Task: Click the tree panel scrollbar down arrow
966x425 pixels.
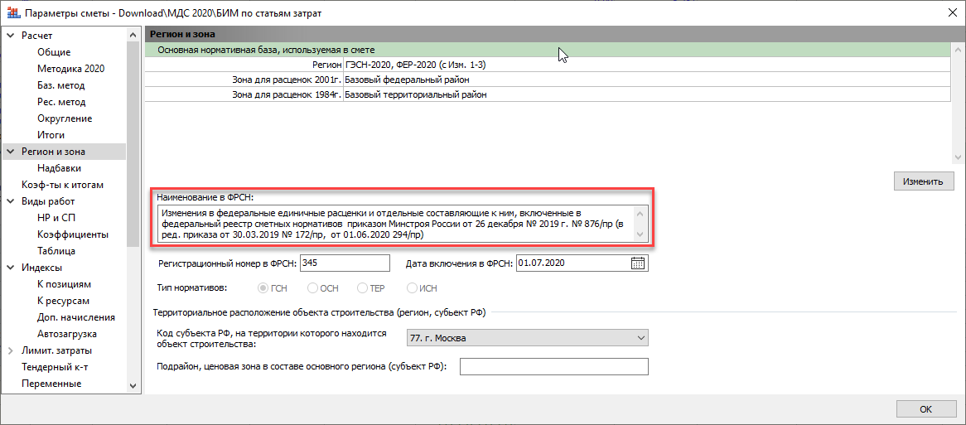Action: pyautogui.click(x=133, y=385)
